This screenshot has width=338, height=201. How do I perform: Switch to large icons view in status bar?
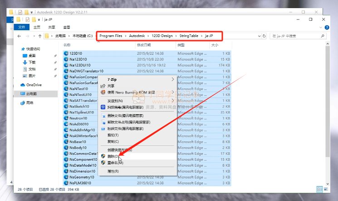(x=326, y=189)
